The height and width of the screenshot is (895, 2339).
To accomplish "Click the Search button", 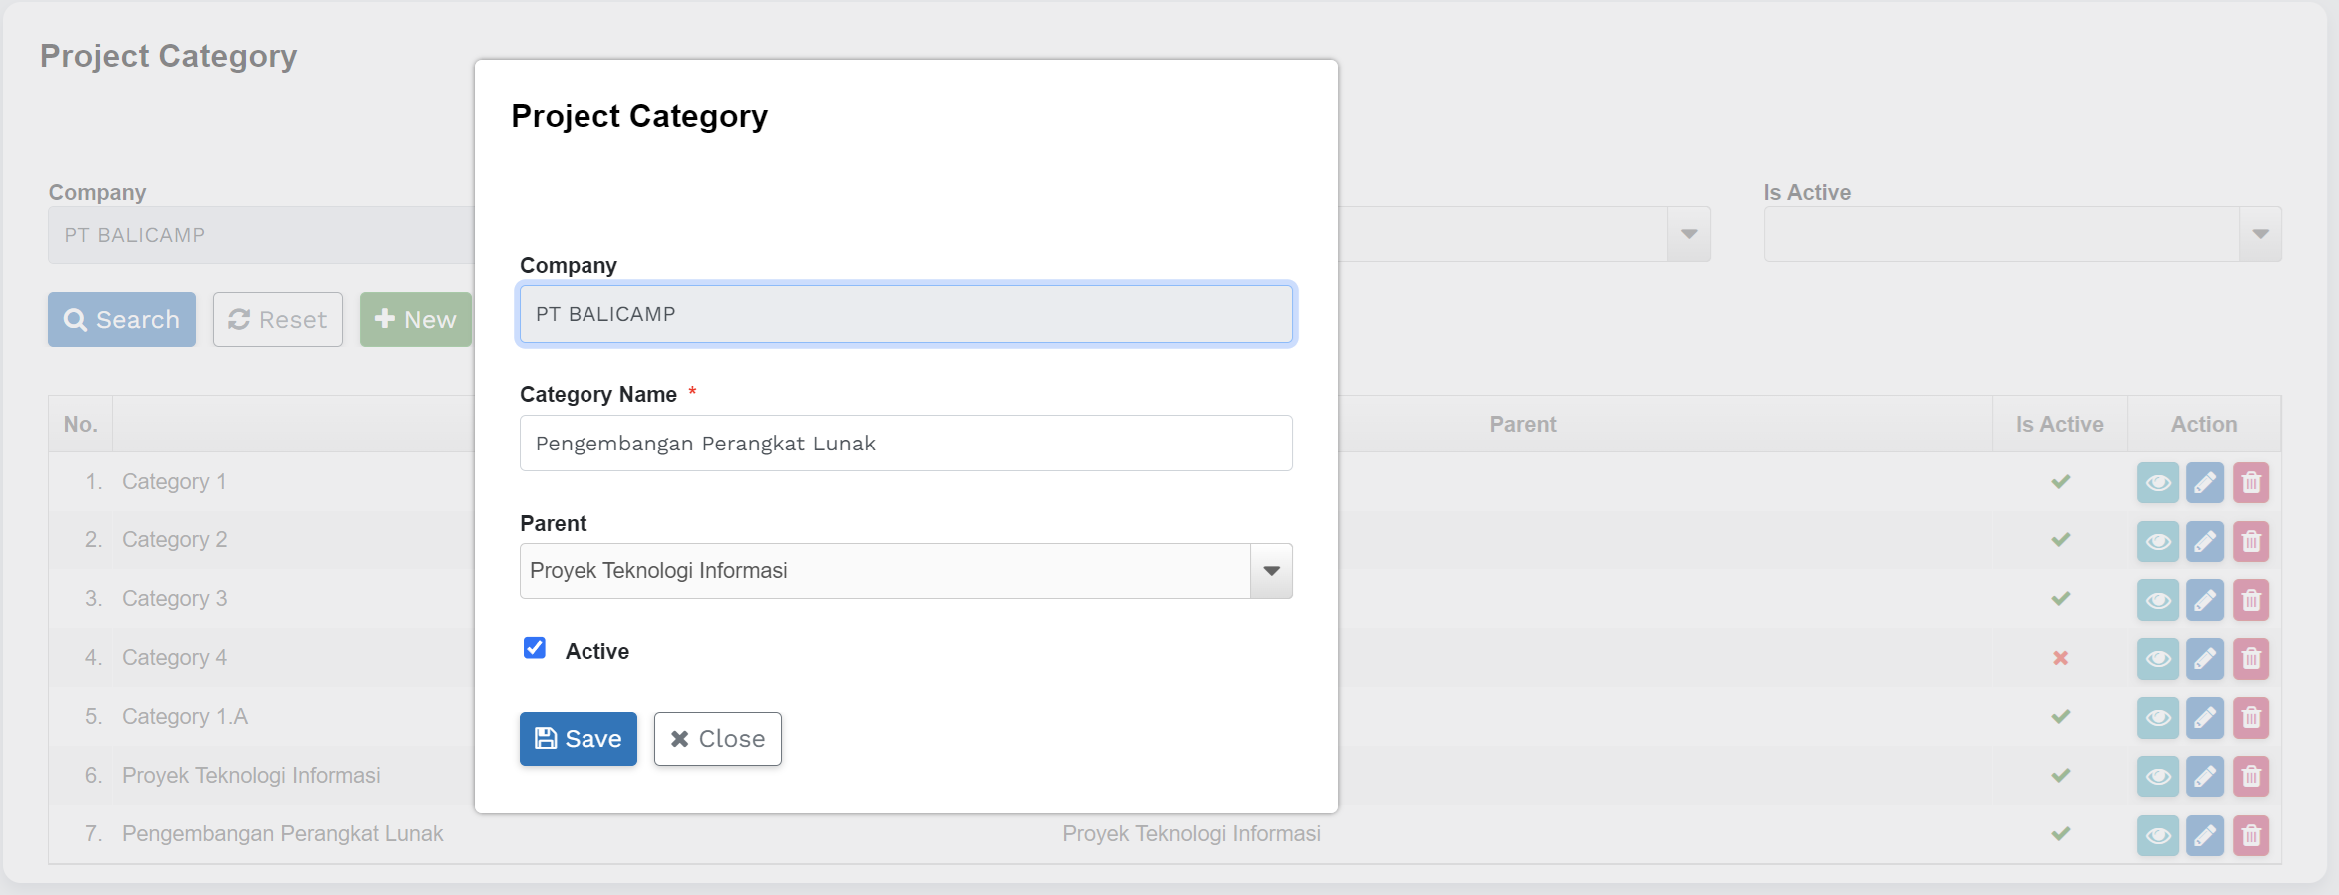I will (x=122, y=320).
